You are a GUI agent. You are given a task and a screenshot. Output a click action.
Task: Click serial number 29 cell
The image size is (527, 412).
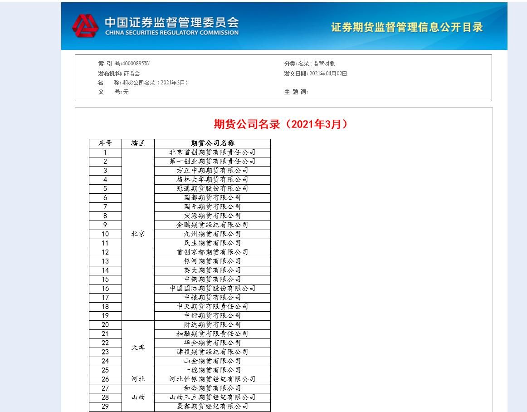pyautogui.click(x=105, y=407)
